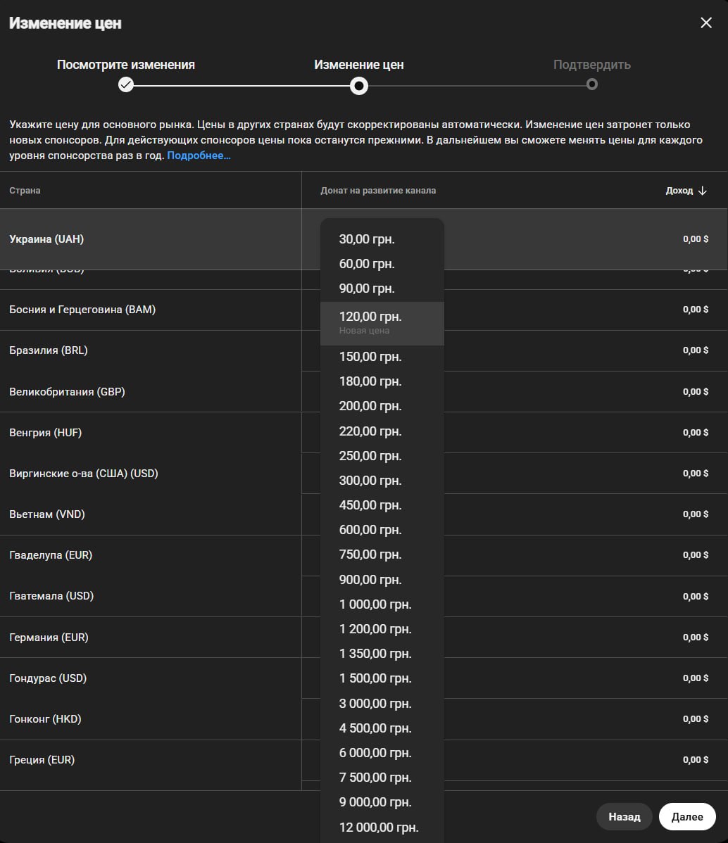This screenshot has width=728, height=843.
Task: Click 0,00 $ income in Украина row
Action: click(x=696, y=239)
